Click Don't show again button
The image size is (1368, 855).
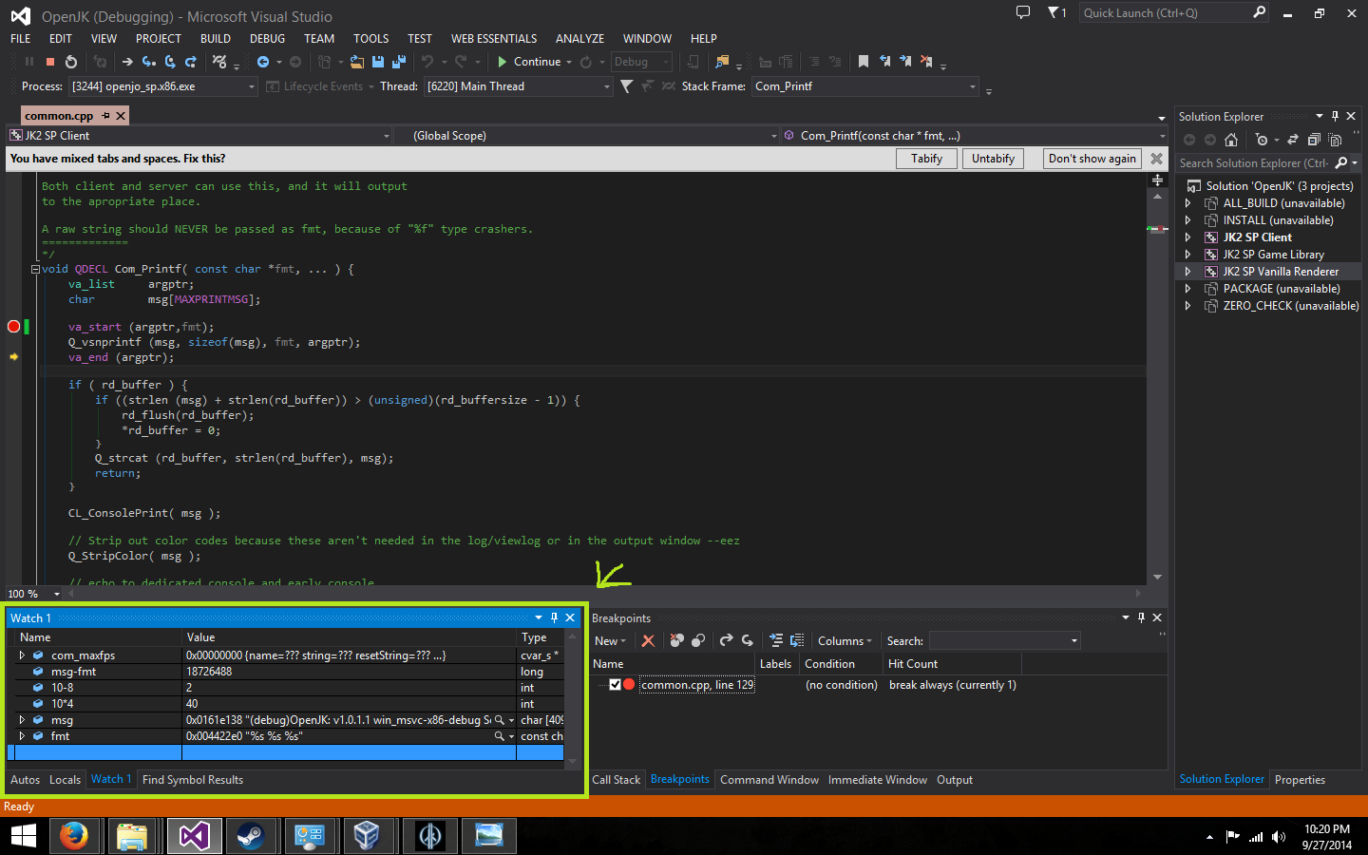(1092, 159)
